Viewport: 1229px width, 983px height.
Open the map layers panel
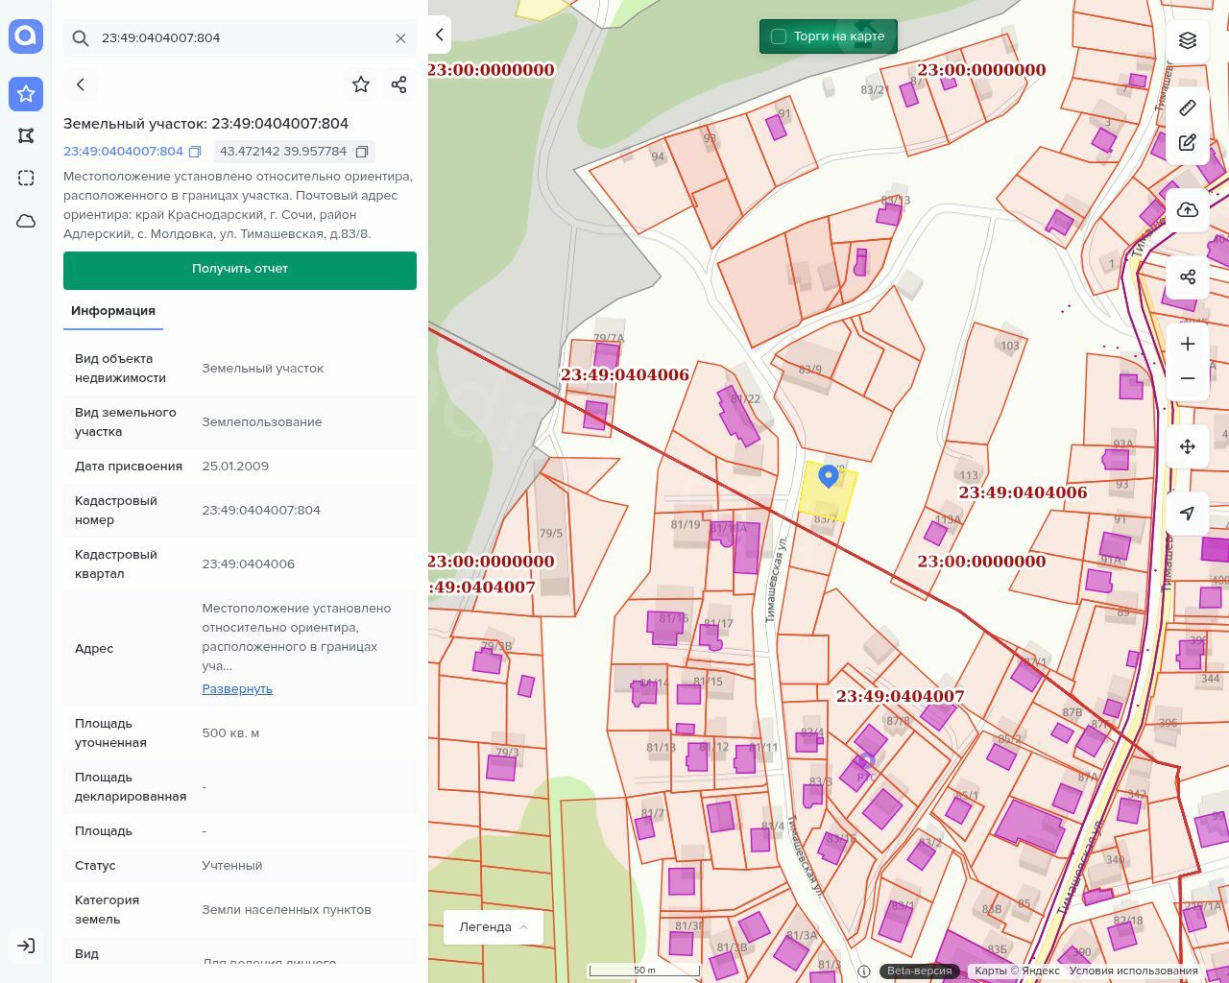[1188, 40]
